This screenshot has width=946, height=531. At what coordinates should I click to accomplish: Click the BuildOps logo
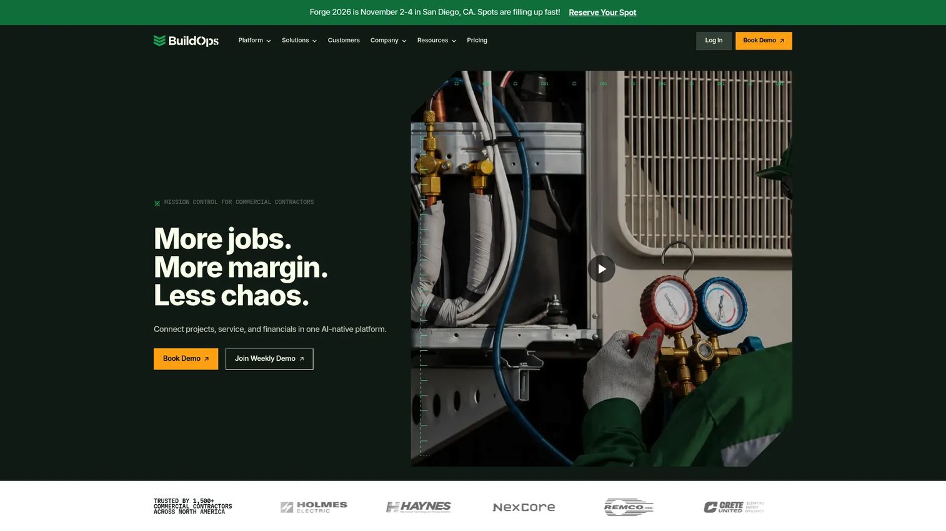coord(186,41)
